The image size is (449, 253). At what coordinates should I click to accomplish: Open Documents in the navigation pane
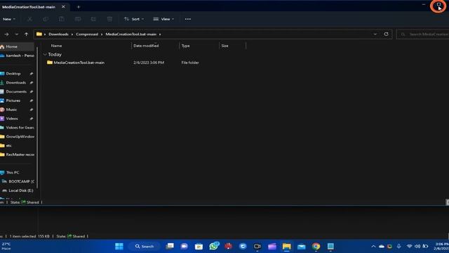coord(16,92)
